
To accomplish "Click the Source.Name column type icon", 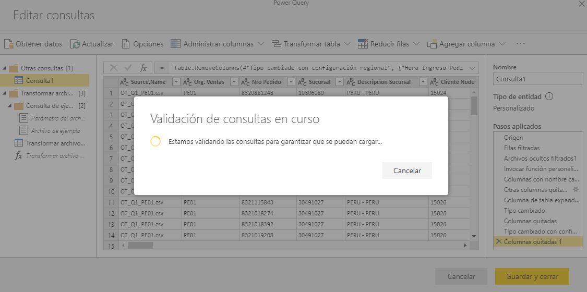I will 124,82.
